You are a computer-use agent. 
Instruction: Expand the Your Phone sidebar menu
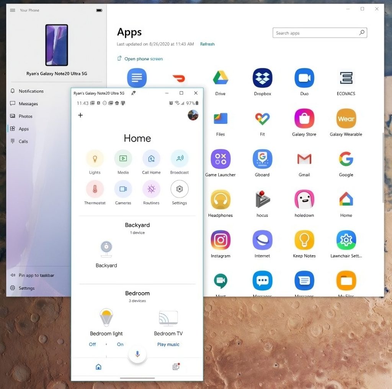pyautogui.click(x=13, y=10)
